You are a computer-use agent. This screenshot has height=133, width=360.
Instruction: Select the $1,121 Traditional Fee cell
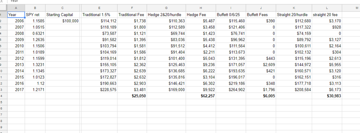(132, 34)
